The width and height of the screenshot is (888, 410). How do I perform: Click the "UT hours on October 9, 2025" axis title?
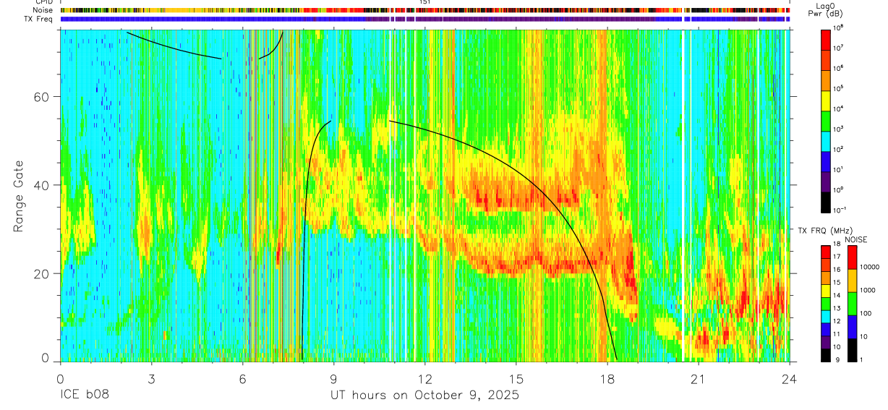coord(424,396)
